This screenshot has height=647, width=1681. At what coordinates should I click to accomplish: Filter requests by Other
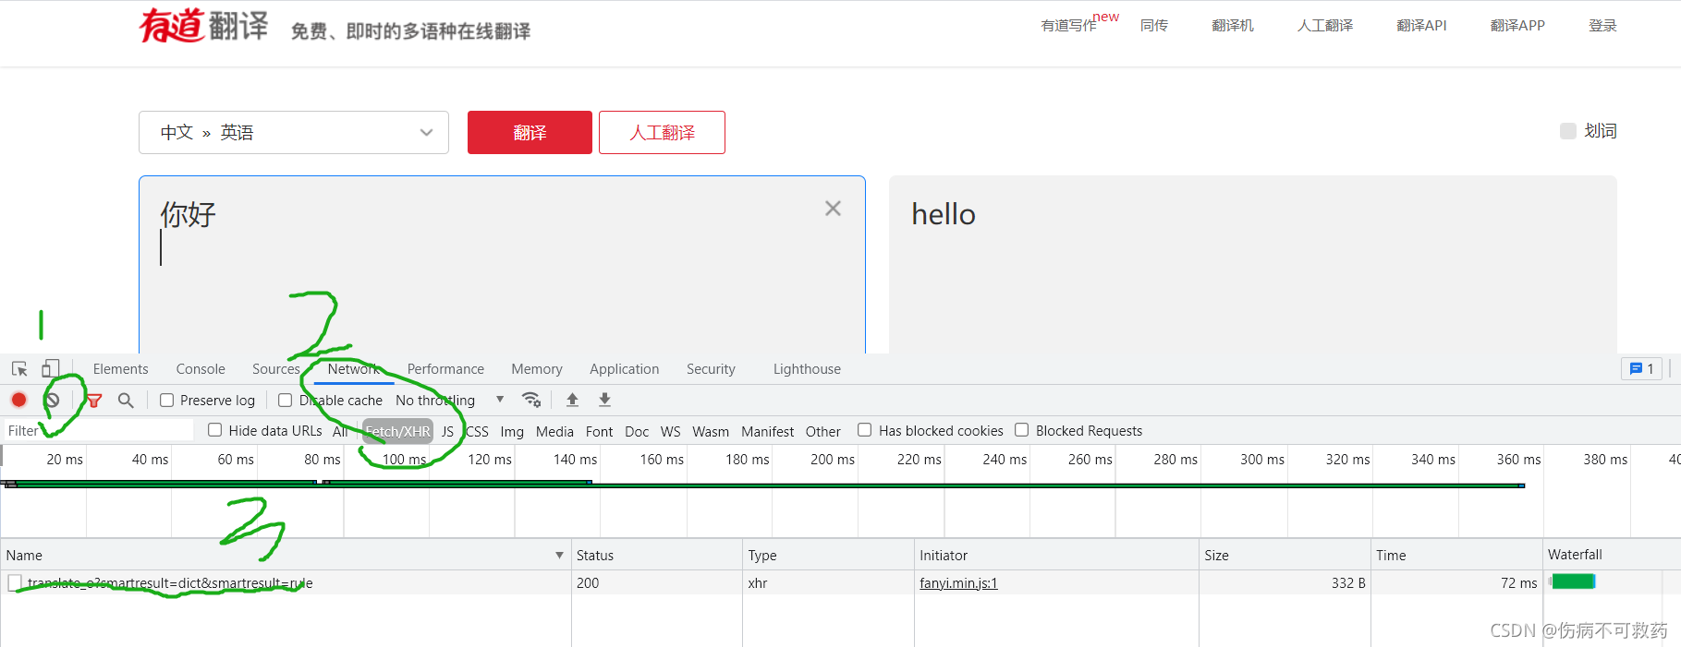[822, 431]
